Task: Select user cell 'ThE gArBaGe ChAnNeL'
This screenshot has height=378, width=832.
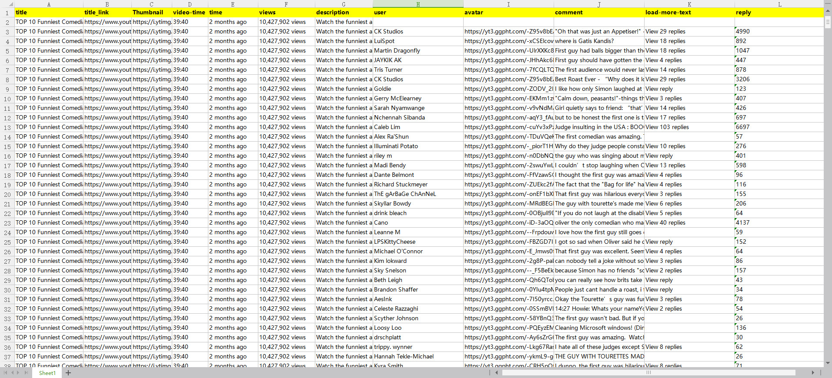Action: (418, 194)
